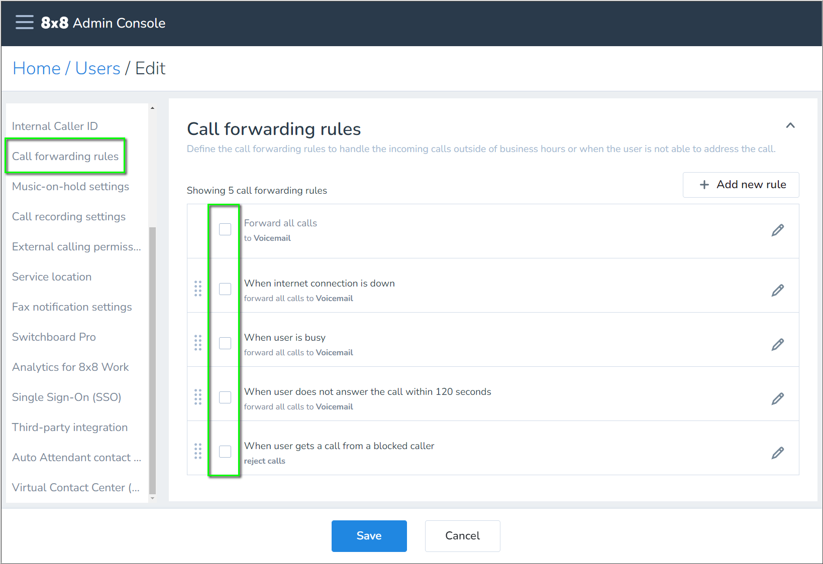Edit the "When user does not answer" rule
The image size is (823, 564).
click(x=778, y=398)
